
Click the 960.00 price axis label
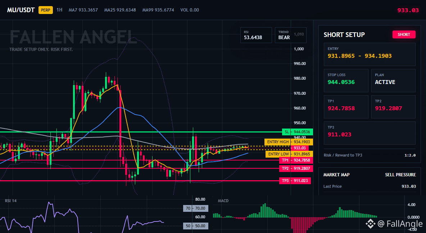pos(300,108)
